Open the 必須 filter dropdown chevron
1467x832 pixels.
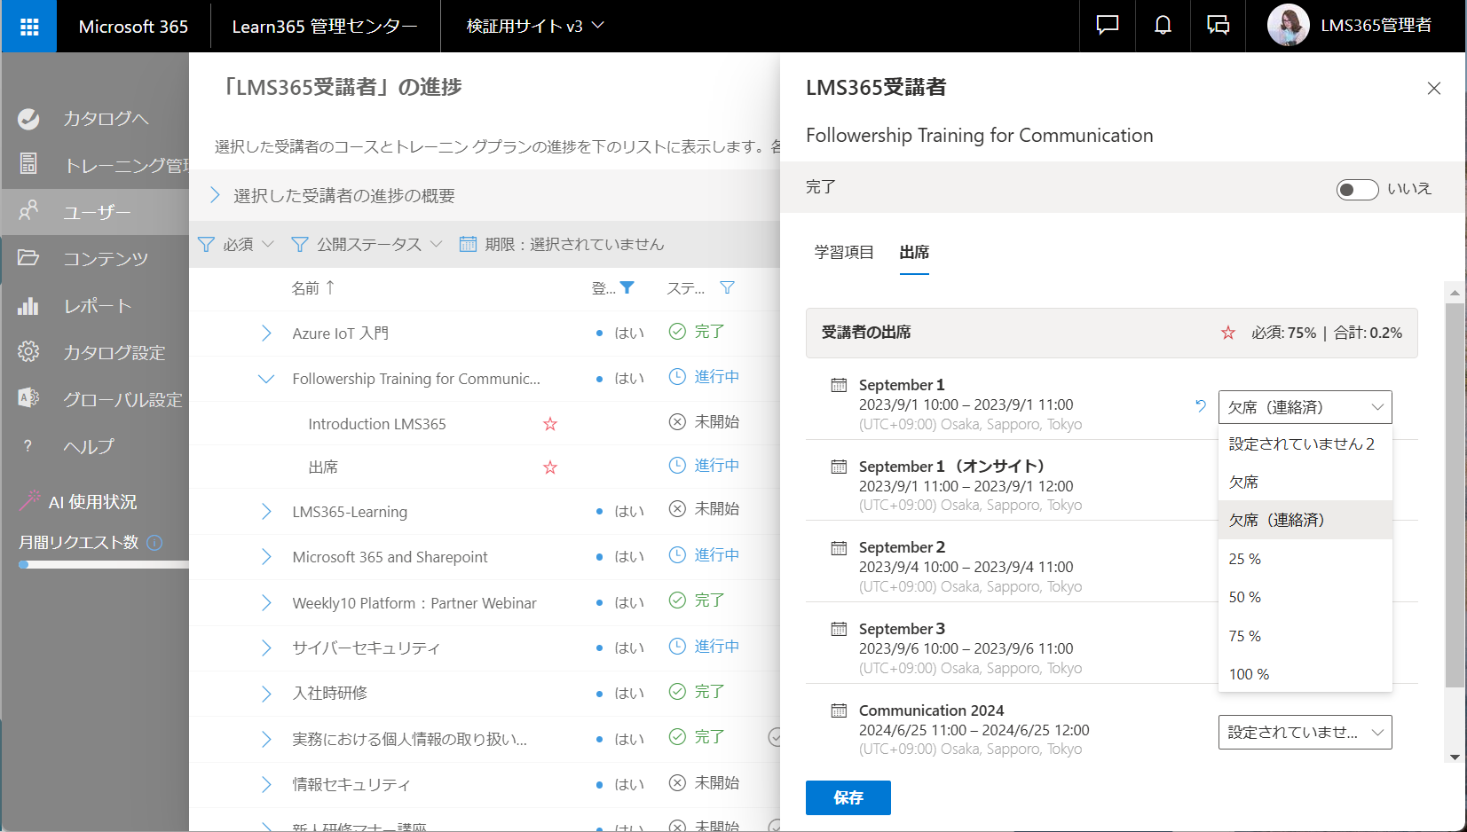click(268, 244)
